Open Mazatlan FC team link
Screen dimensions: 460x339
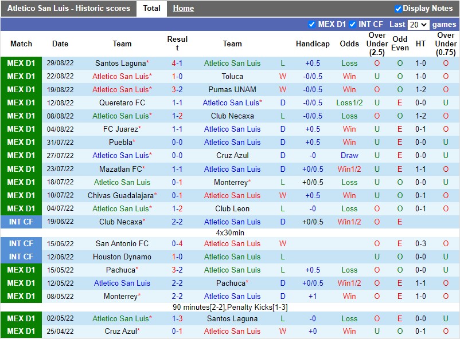coord(120,169)
